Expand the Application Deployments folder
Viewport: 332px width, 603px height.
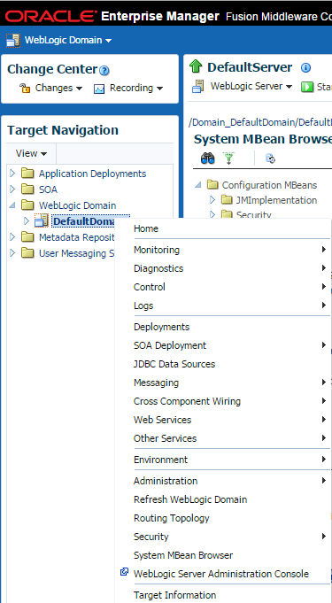pyautogui.click(x=12, y=174)
